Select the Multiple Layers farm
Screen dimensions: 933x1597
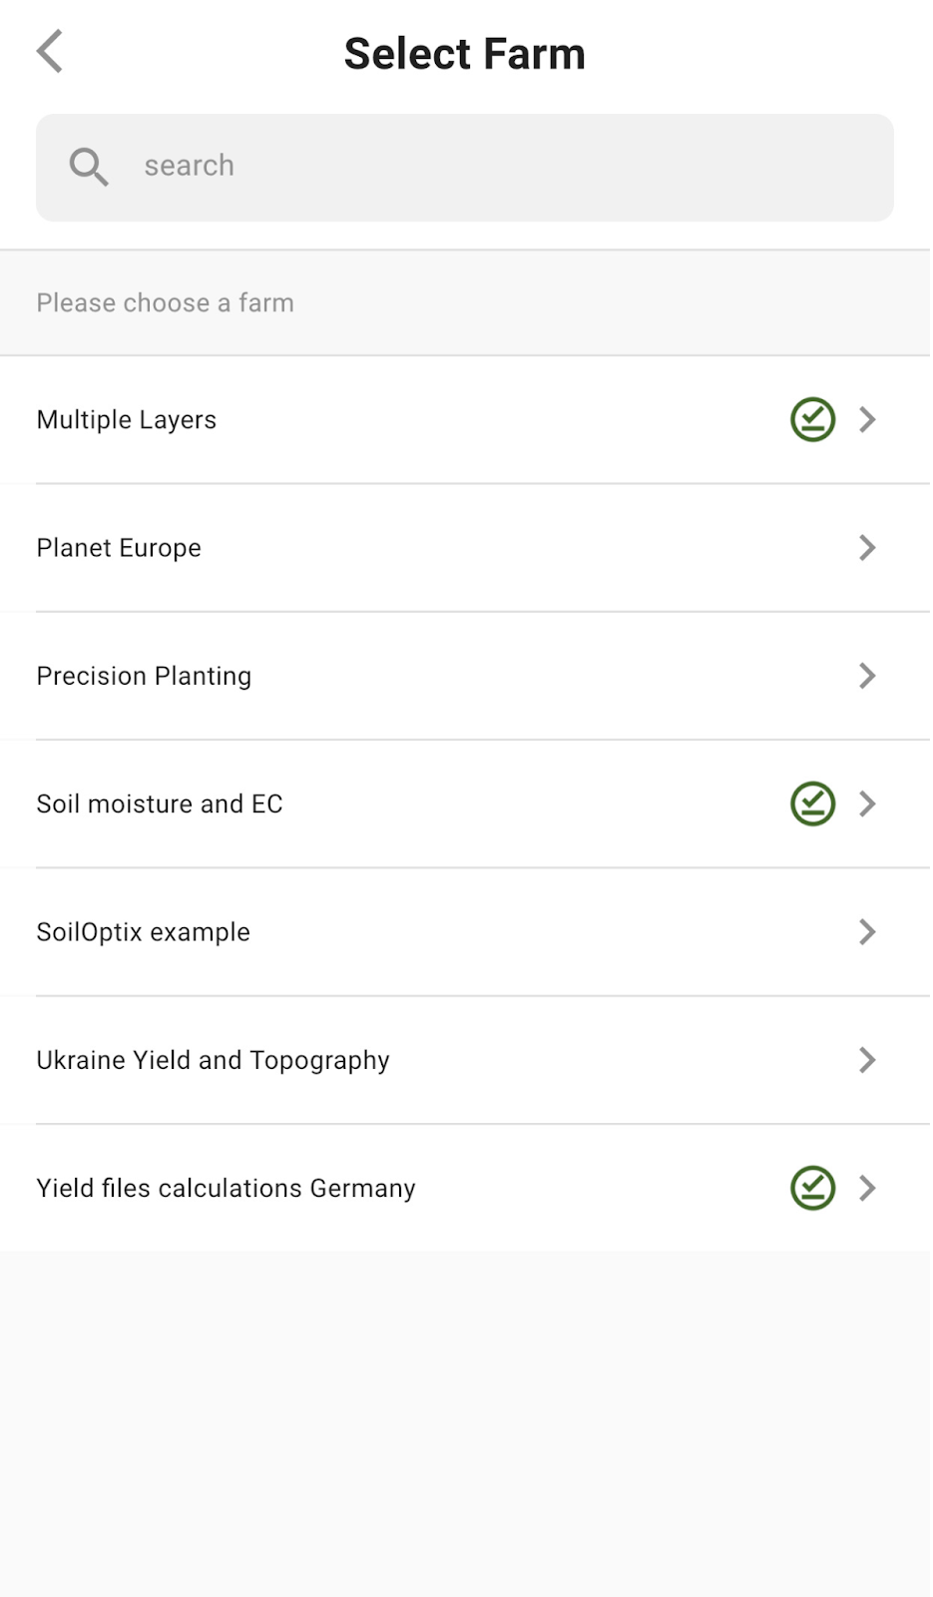coord(127,420)
